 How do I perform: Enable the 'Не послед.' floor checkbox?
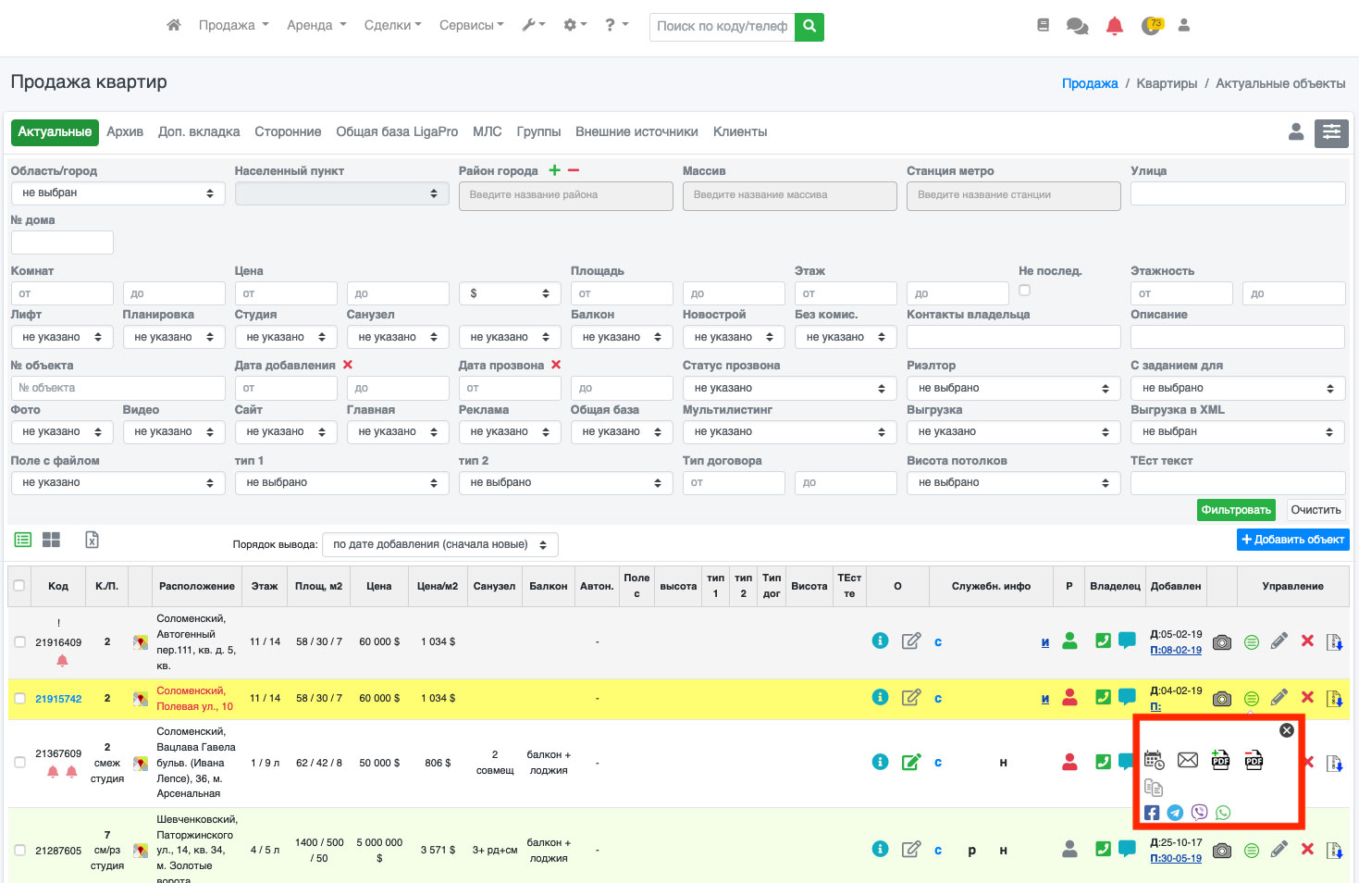1024,291
